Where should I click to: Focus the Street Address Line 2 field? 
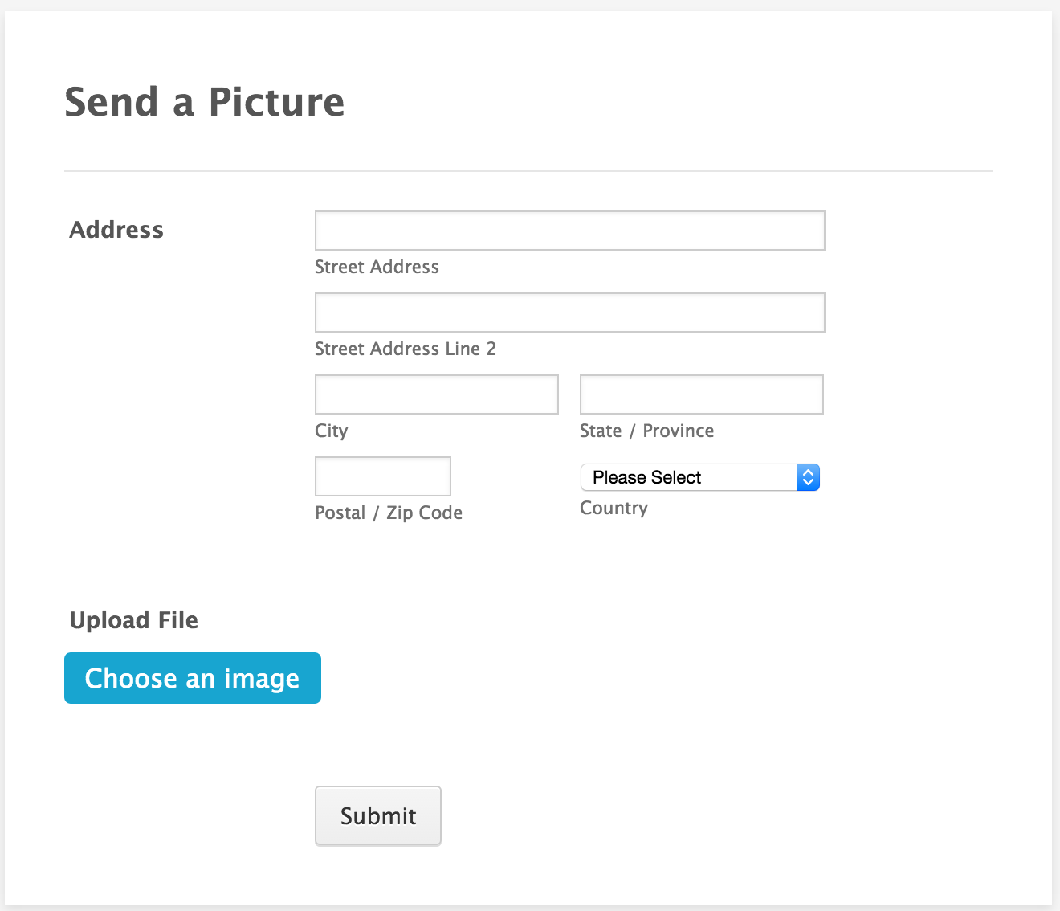click(x=569, y=313)
